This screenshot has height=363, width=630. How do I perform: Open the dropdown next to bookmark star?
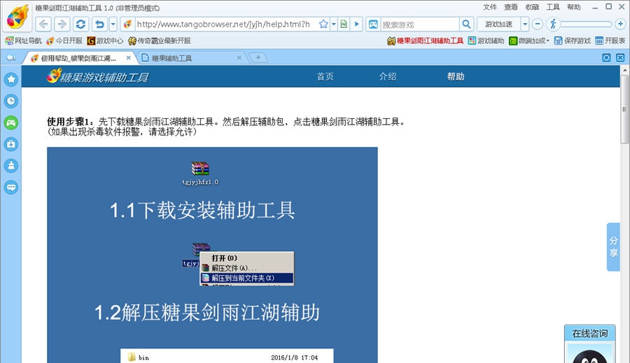(333, 24)
